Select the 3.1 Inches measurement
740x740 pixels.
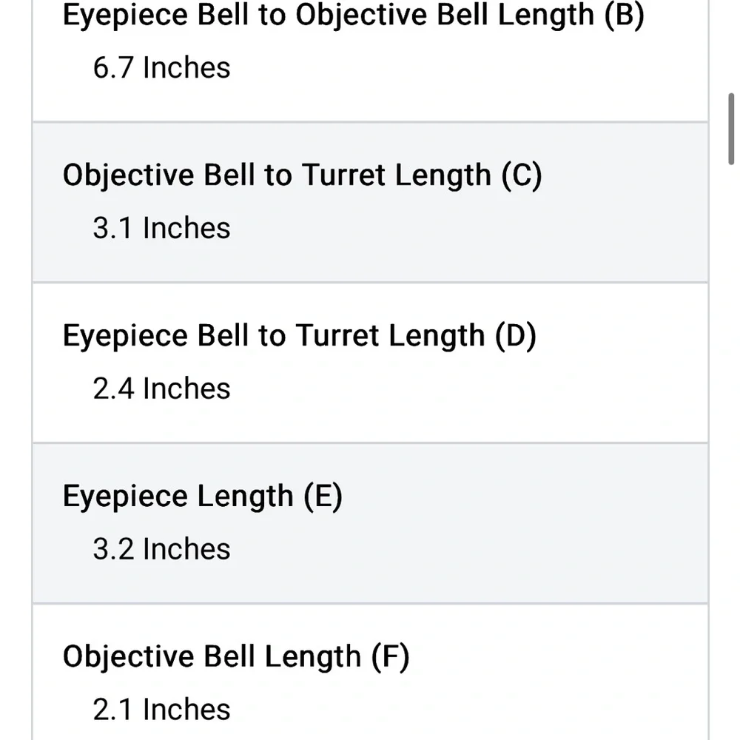[161, 228]
